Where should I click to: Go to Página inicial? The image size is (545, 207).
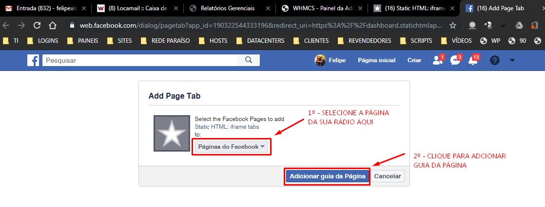click(376, 60)
